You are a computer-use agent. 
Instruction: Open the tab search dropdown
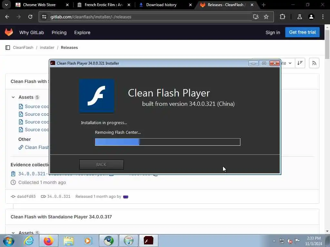[x=6, y=5]
